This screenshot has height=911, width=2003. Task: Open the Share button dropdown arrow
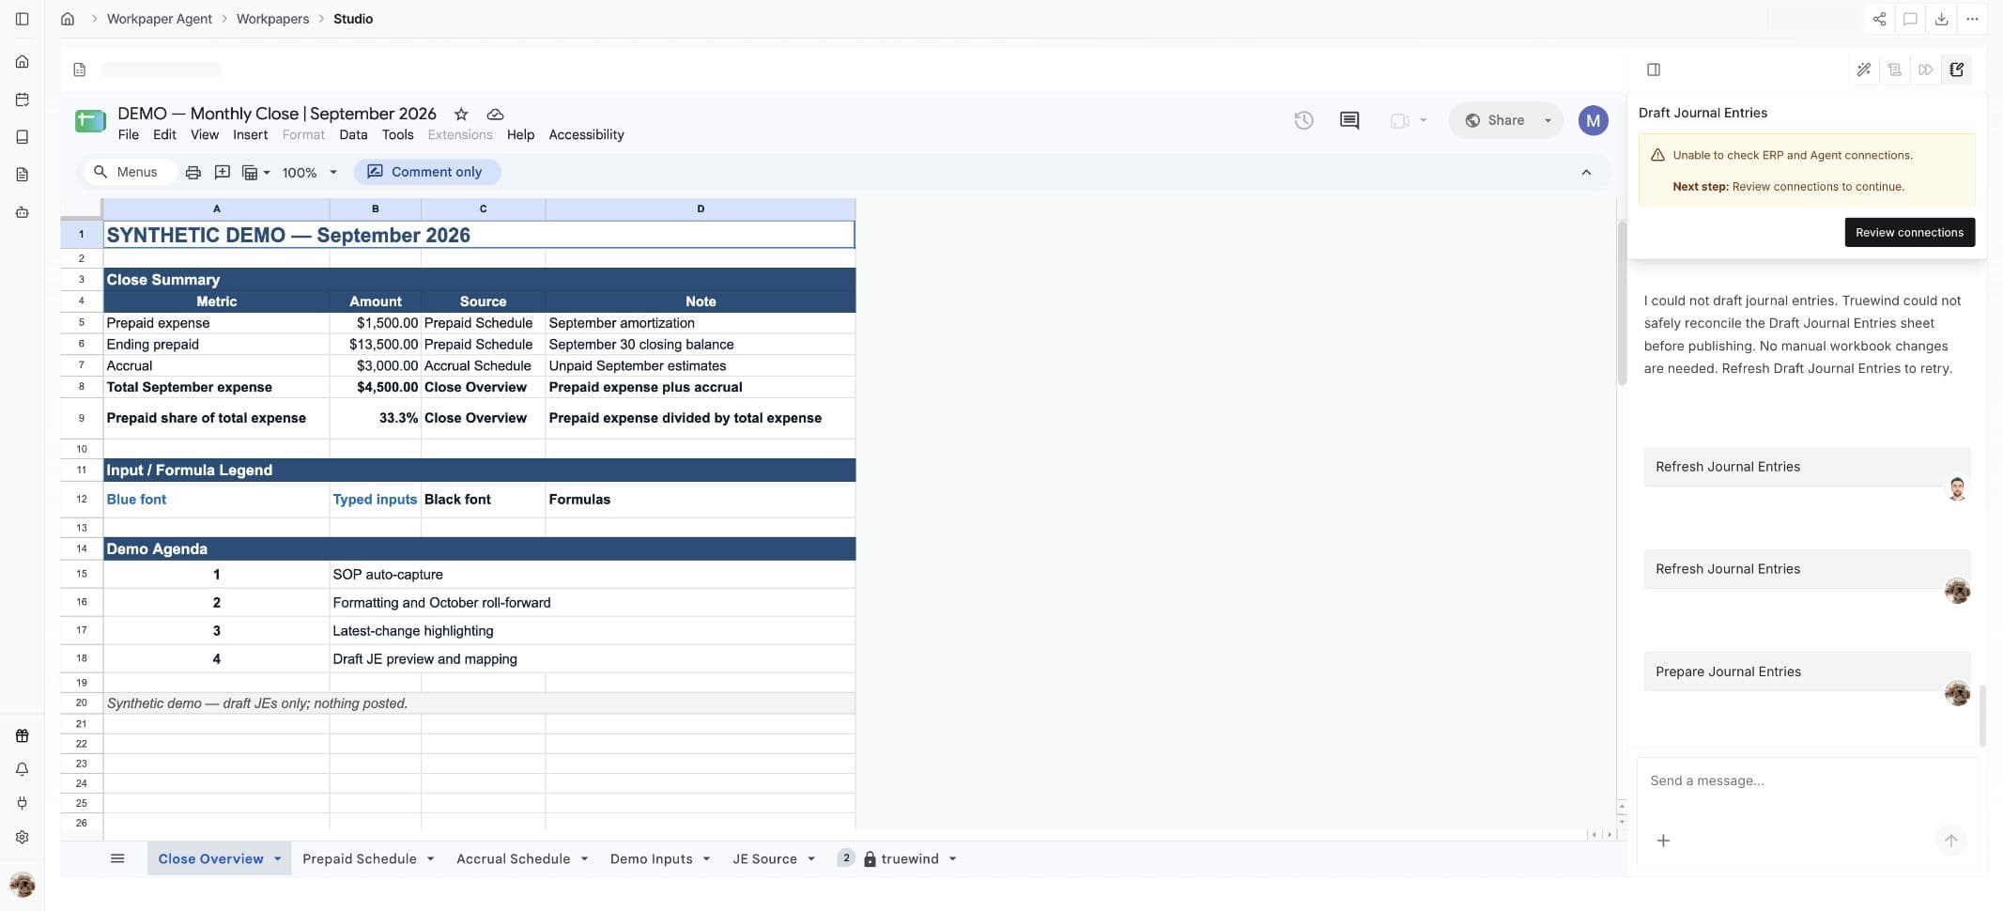pos(1548,120)
